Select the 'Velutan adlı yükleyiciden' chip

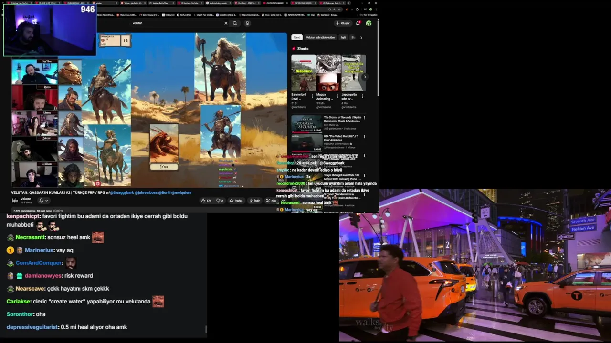320,37
